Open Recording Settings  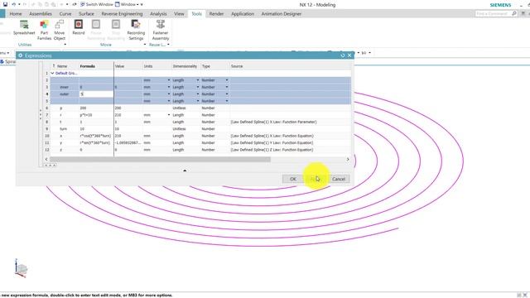pyautogui.click(x=136, y=30)
